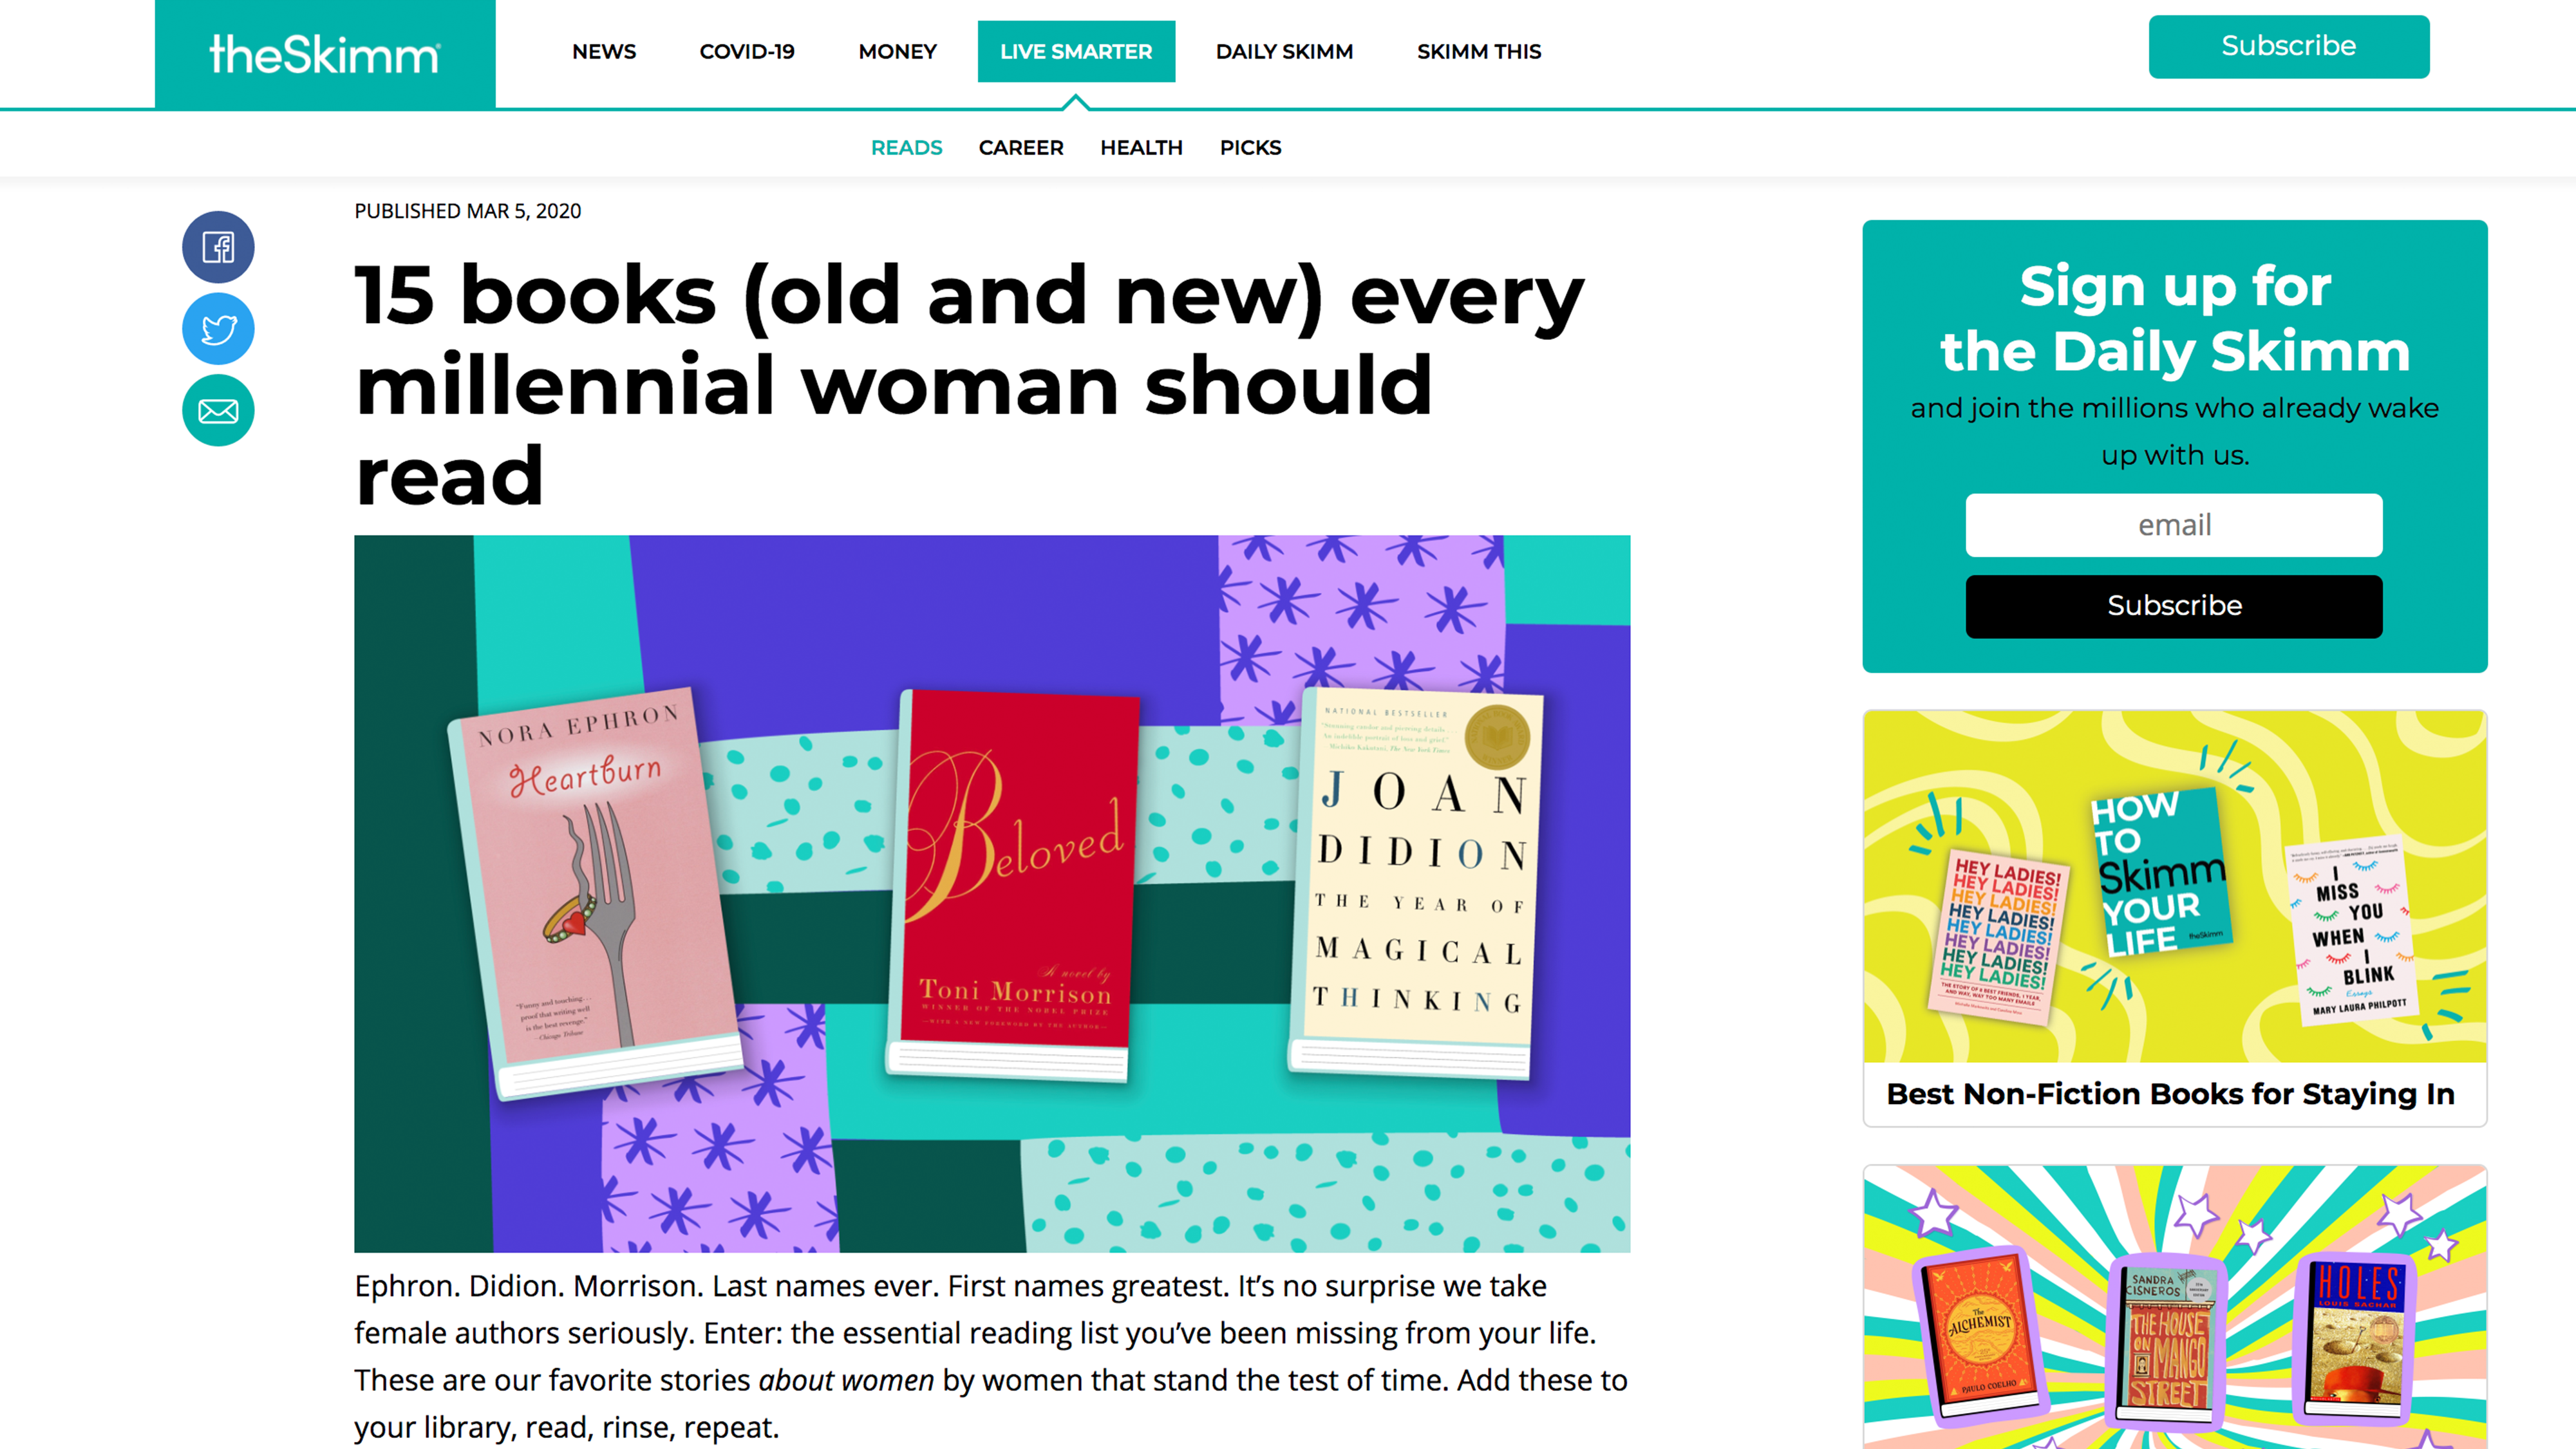The width and height of the screenshot is (2576, 1449).
Task: Share article via email icon
Action: [x=218, y=410]
